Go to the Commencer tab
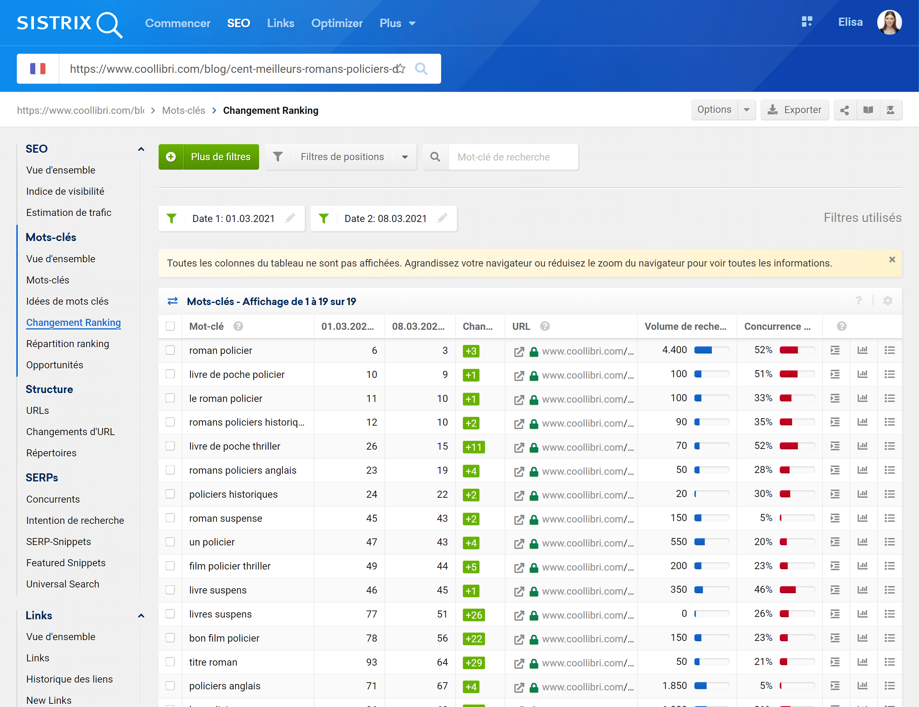The width and height of the screenshot is (919, 707). click(x=177, y=24)
